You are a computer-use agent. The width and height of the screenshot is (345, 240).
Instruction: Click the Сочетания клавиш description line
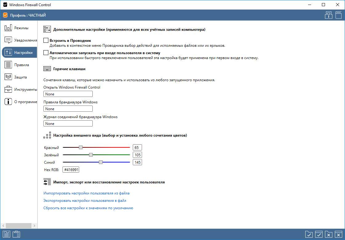point(129,80)
